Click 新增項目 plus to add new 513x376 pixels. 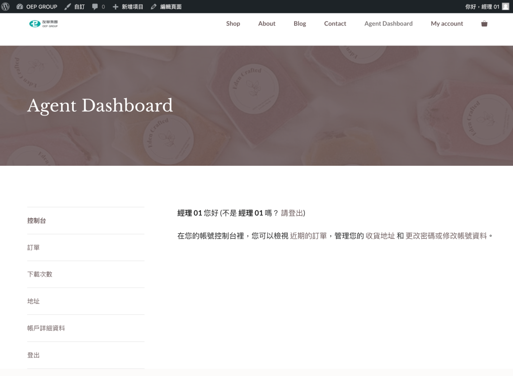point(116,7)
